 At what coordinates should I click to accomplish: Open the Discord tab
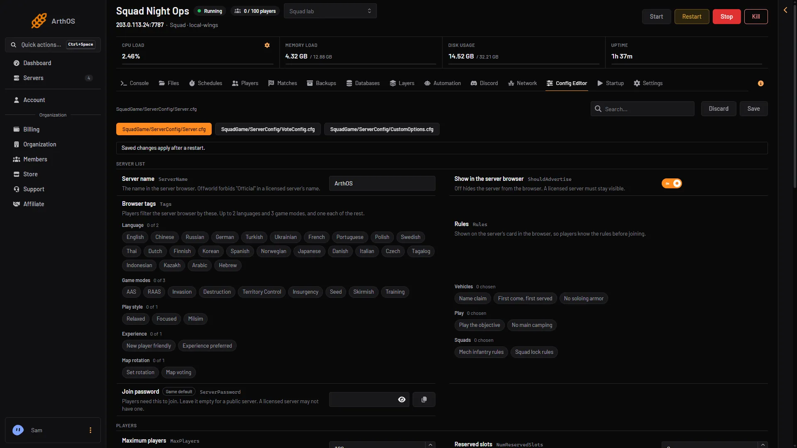[x=484, y=83]
